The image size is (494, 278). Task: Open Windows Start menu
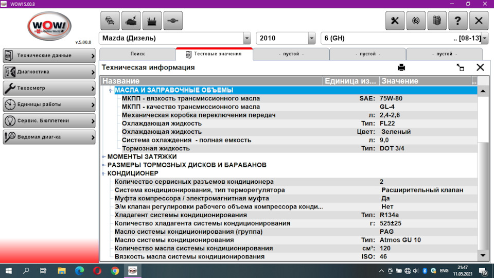(9, 271)
